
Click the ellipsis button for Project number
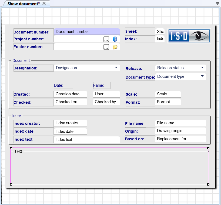coord(106,39)
